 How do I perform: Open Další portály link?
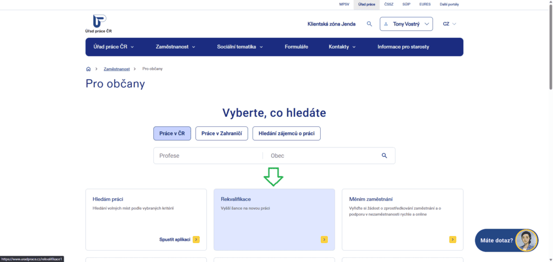(449, 4)
